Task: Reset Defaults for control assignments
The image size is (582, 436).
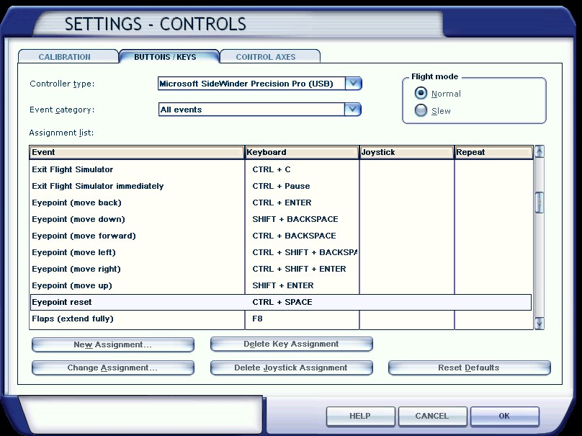Action: point(468,368)
